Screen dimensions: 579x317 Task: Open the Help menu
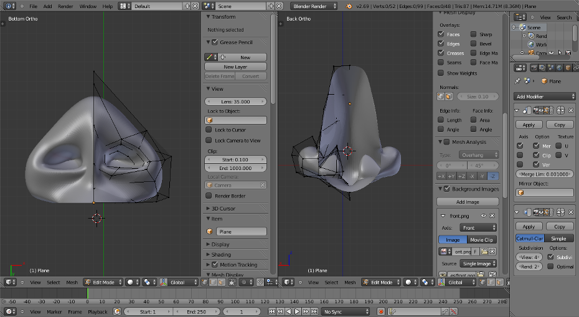(108, 6)
